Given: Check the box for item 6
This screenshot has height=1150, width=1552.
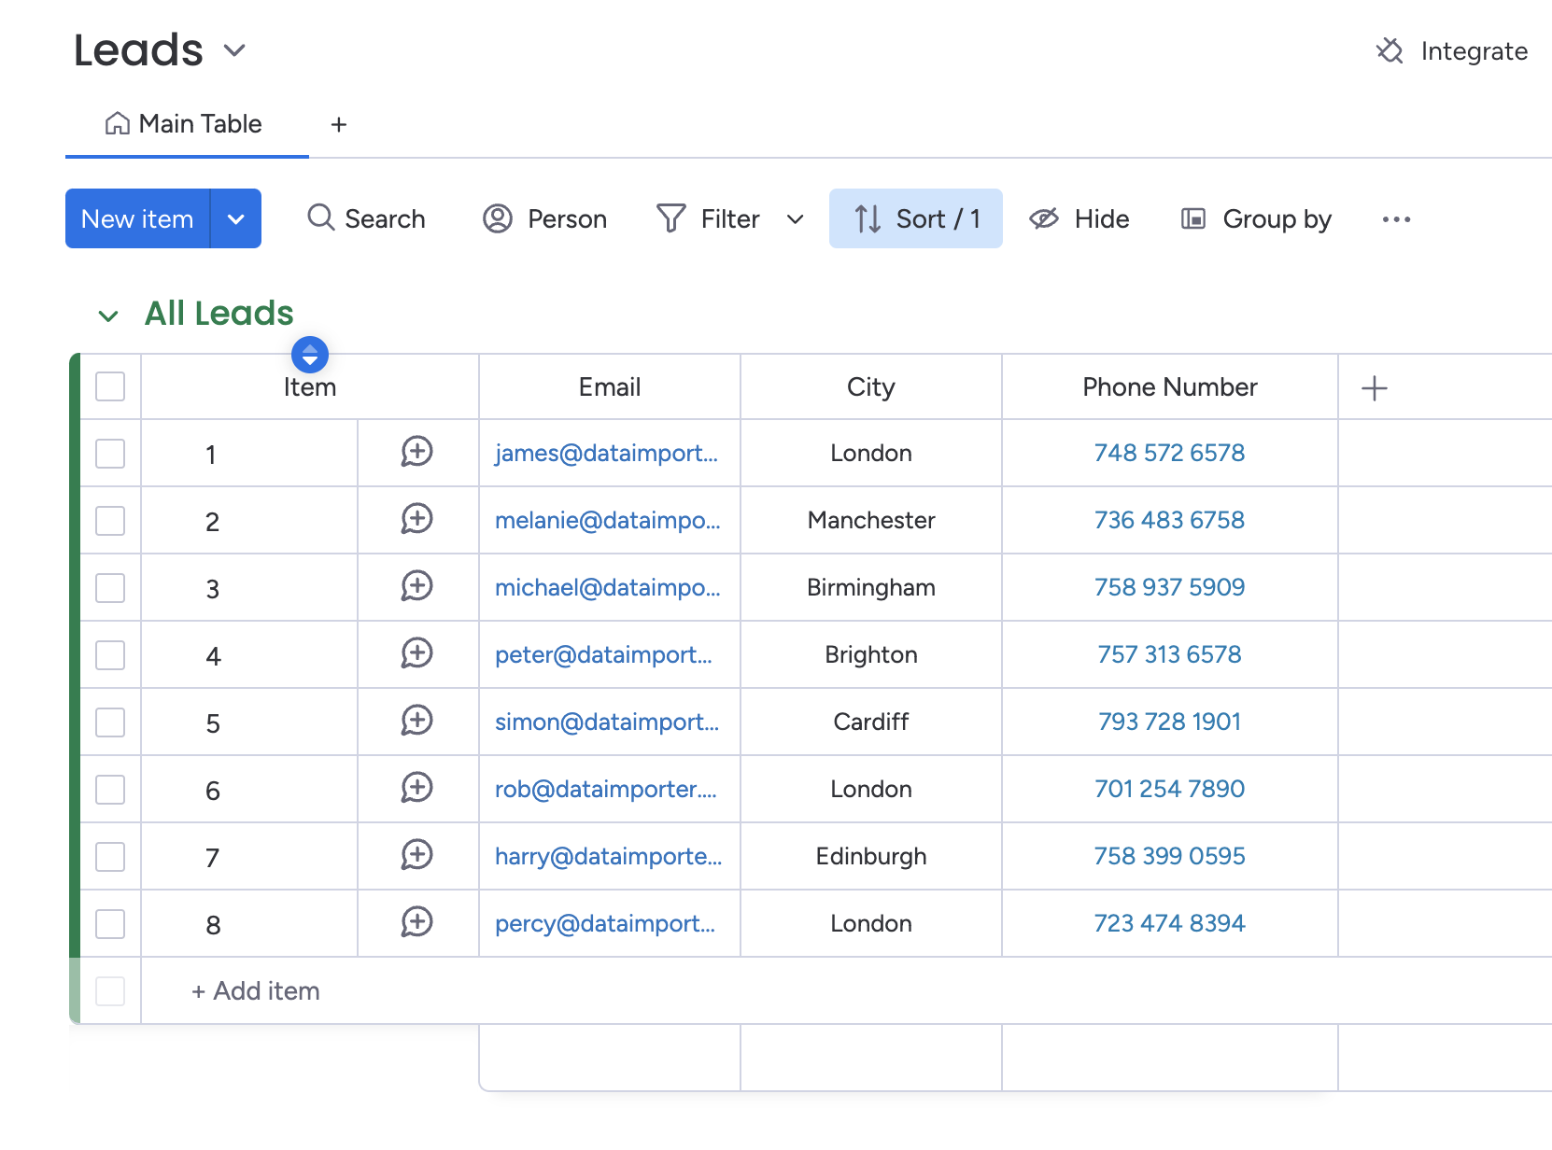Looking at the screenshot, I should tap(110, 790).
